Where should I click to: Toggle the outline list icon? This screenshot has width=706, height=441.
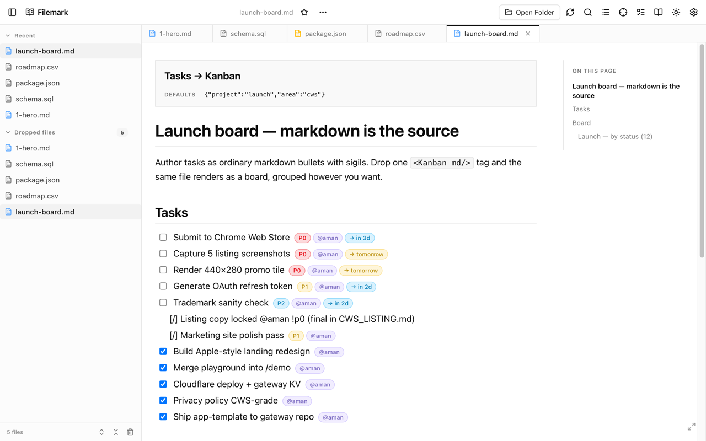(x=606, y=12)
